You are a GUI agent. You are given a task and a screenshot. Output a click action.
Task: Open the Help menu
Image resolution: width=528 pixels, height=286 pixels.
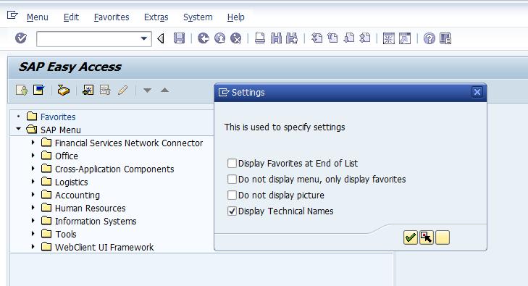point(235,17)
